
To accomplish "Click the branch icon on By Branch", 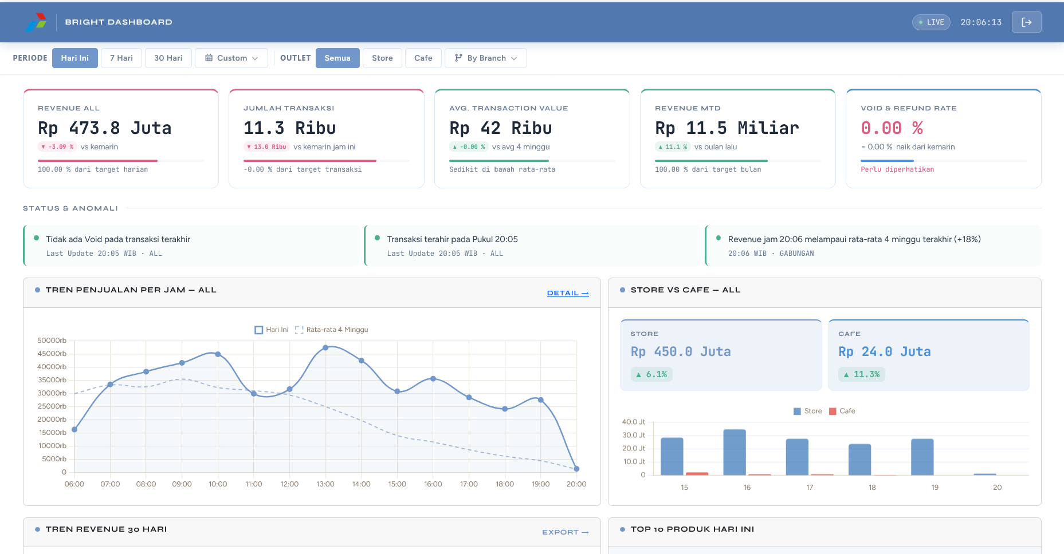I will [458, 58].
